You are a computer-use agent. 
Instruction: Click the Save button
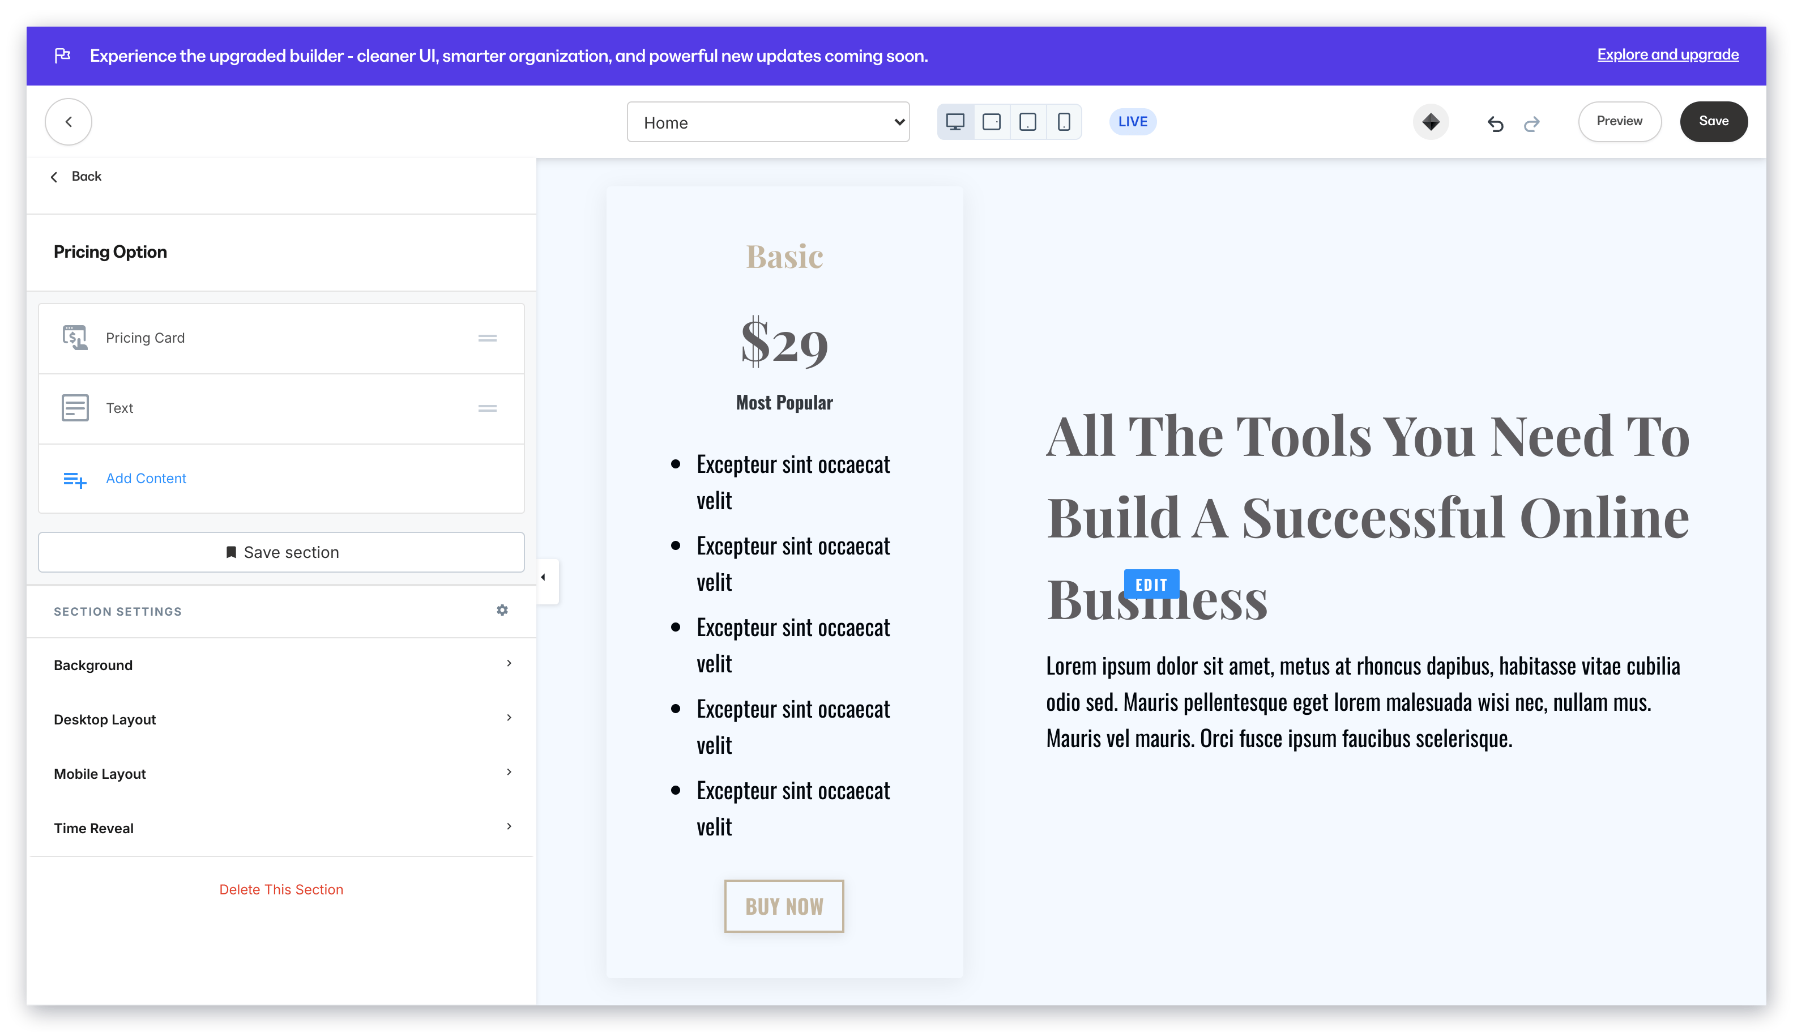click(x=1713, y=121)
